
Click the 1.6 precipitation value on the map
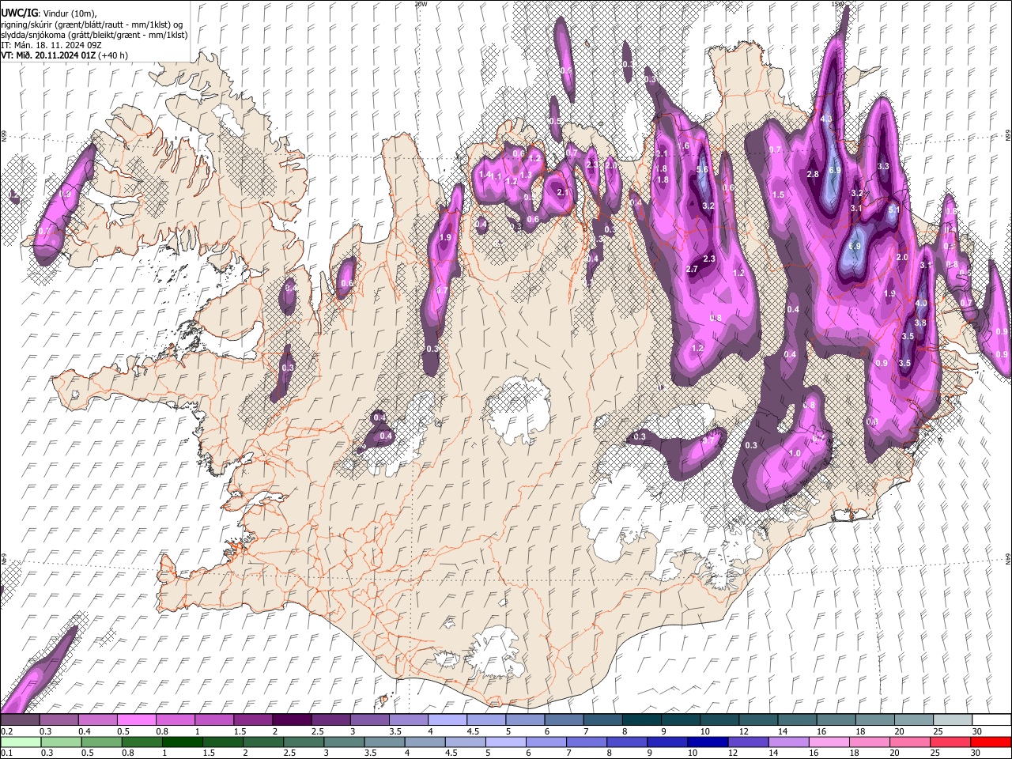point(683,145)
